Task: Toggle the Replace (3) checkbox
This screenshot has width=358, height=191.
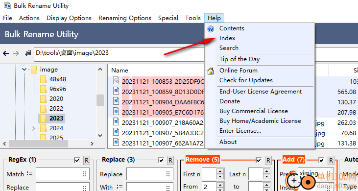Action: pos(161,161)
